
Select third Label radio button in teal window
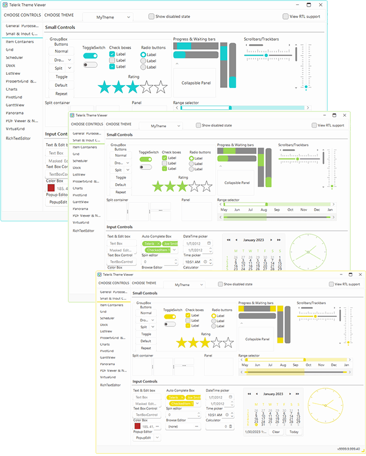143,67
